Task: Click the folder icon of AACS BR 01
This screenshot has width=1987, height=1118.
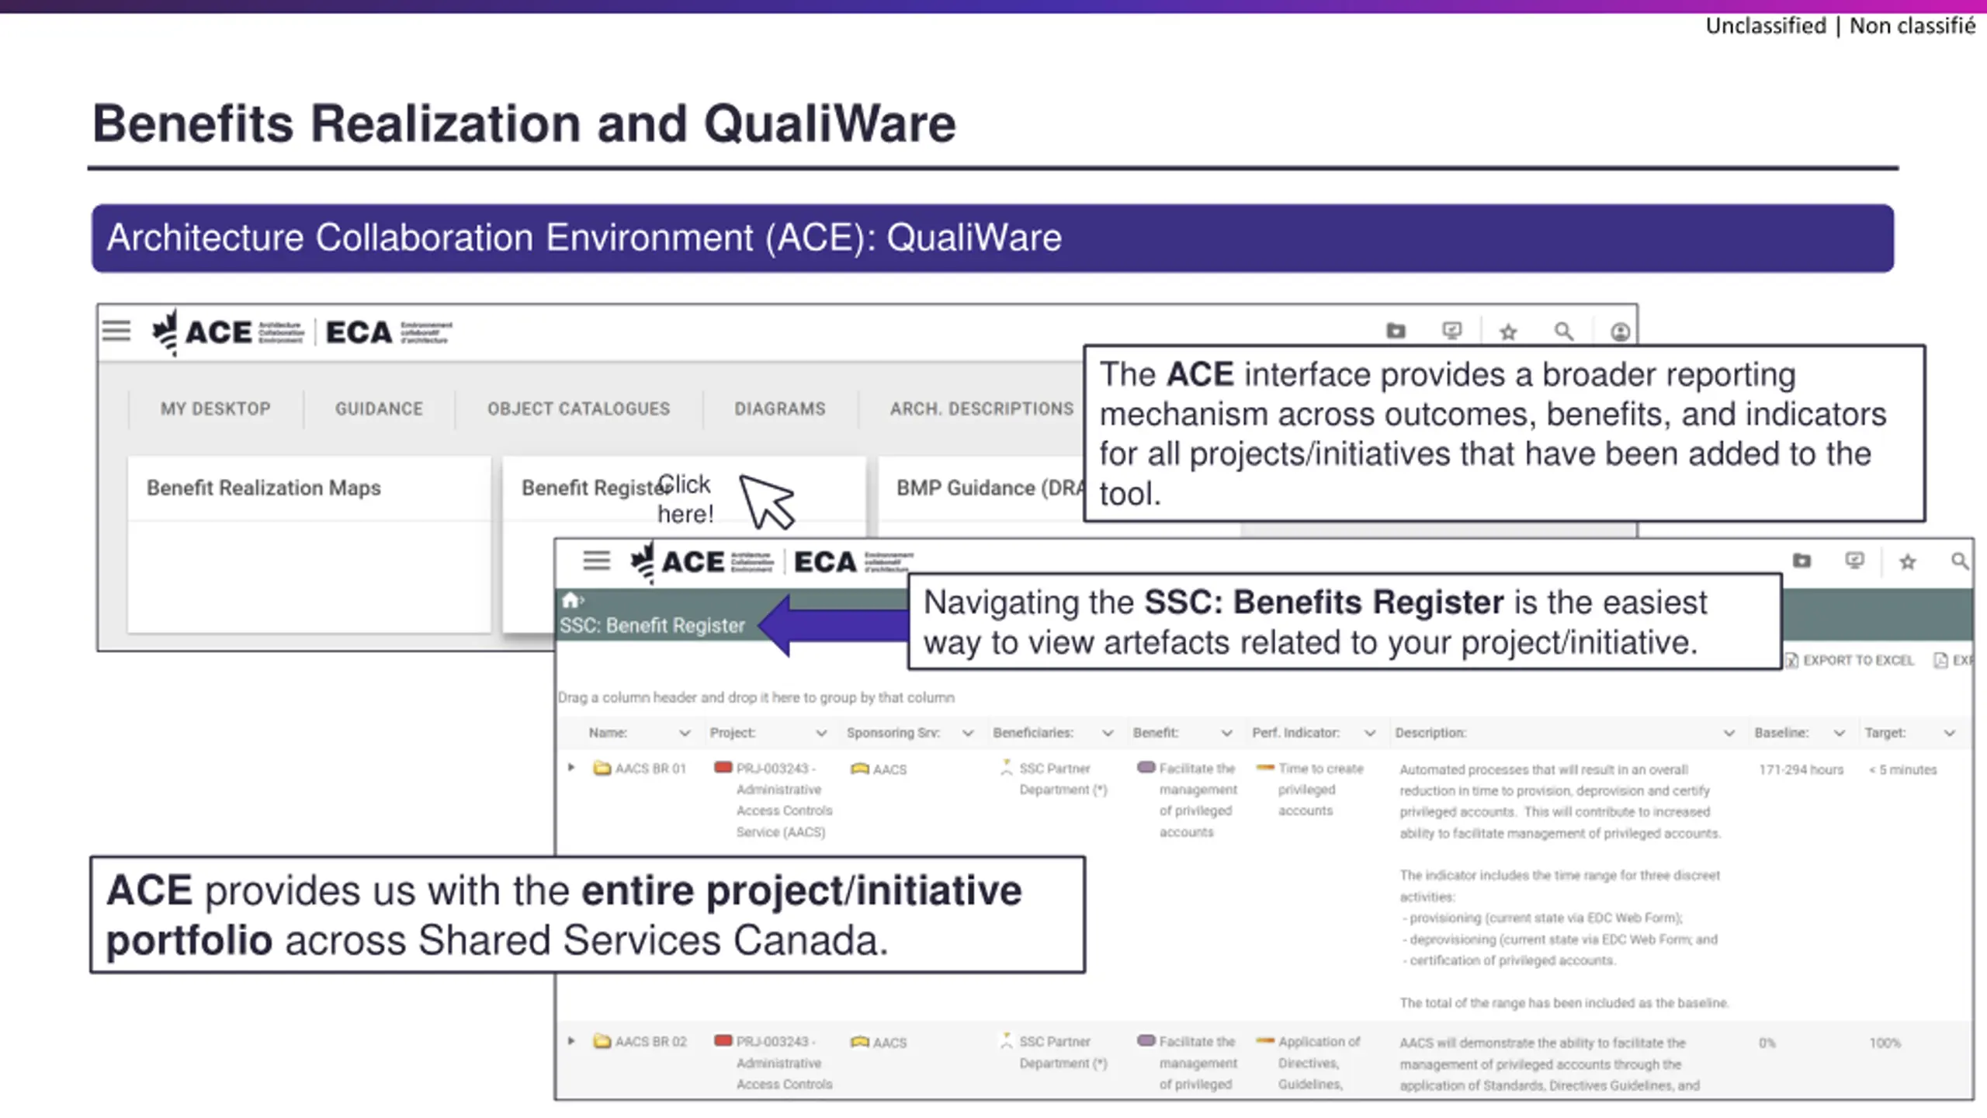Action: 602,768
